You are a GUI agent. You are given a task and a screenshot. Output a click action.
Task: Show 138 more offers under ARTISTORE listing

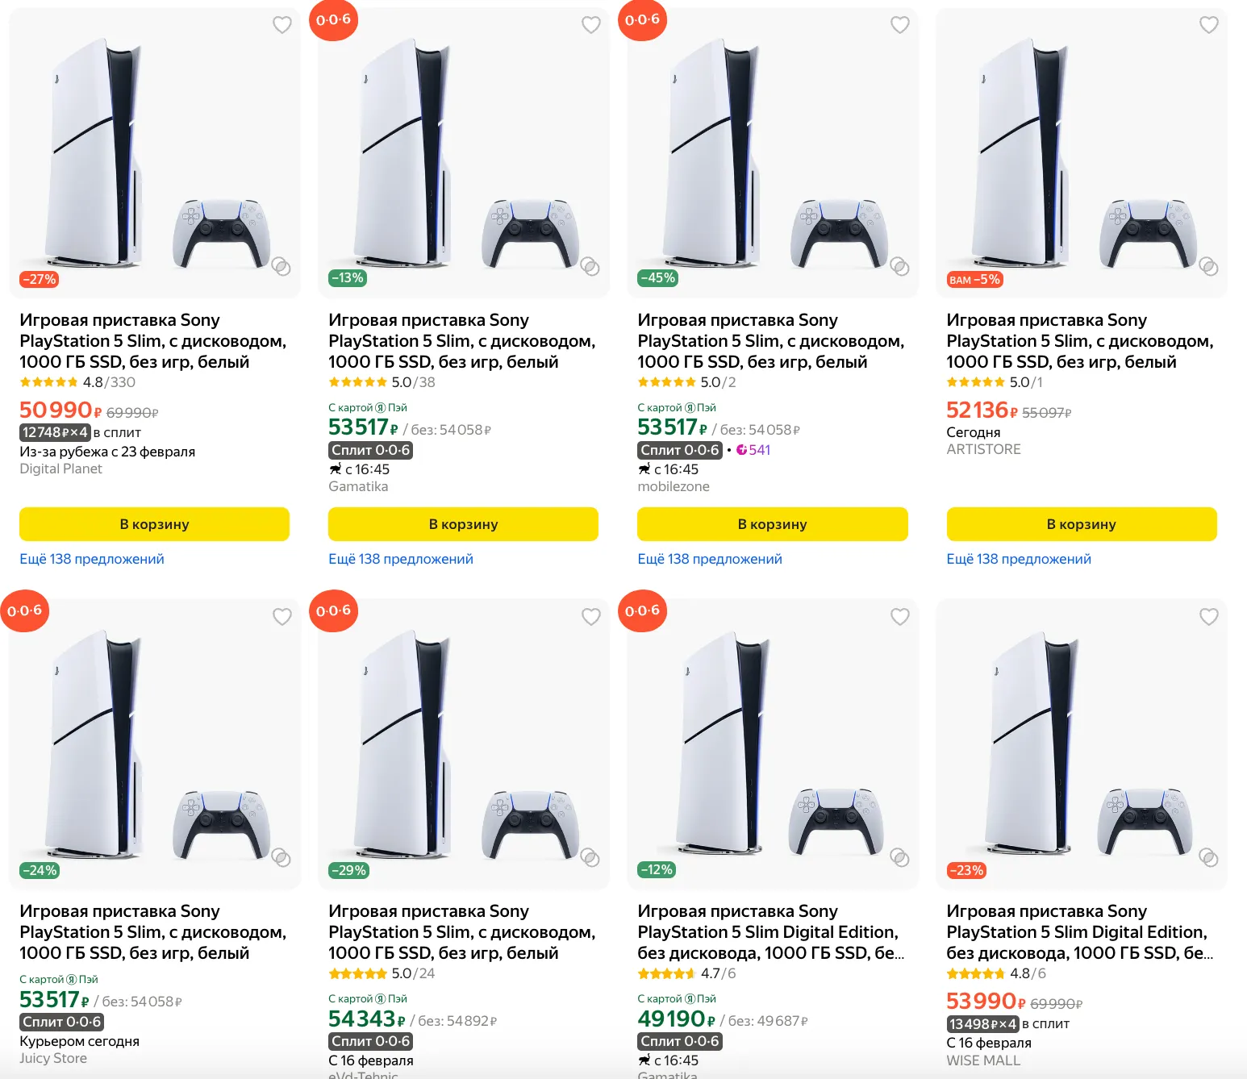(x=1019, y=559)
